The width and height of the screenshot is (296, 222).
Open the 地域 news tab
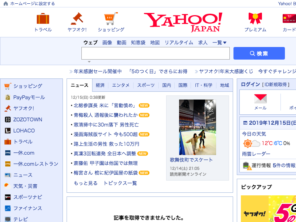pyautogui.click(x=225, y=85)
